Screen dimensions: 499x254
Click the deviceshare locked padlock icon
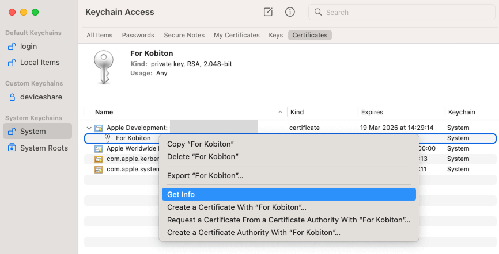point(12,97)
